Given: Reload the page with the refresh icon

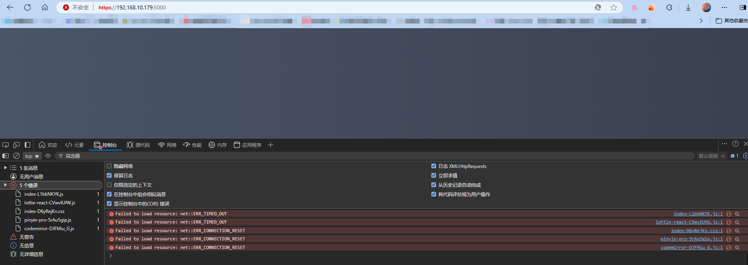Looking at the screenshot, I should [x=27, y=7].
